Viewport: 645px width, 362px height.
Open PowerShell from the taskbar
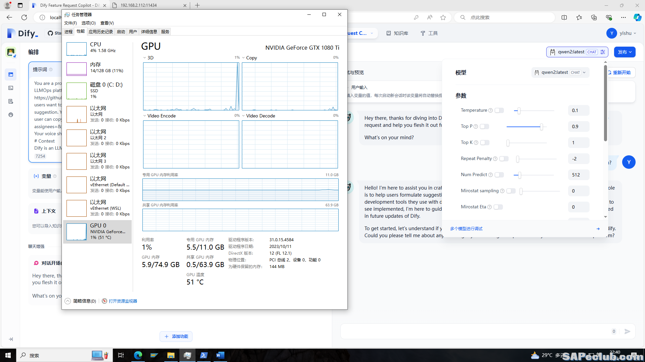(204, 355)
